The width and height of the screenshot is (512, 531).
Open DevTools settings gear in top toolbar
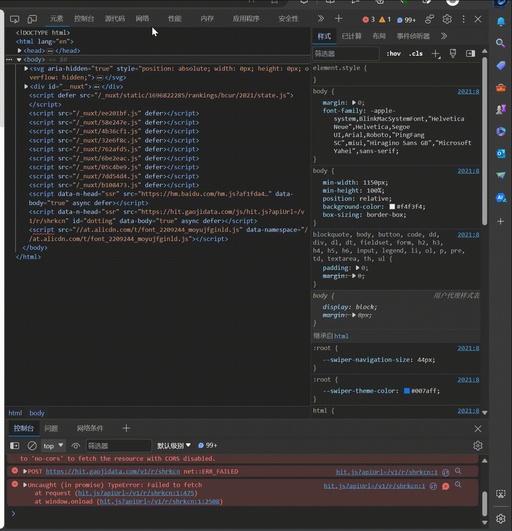(447, 19)
